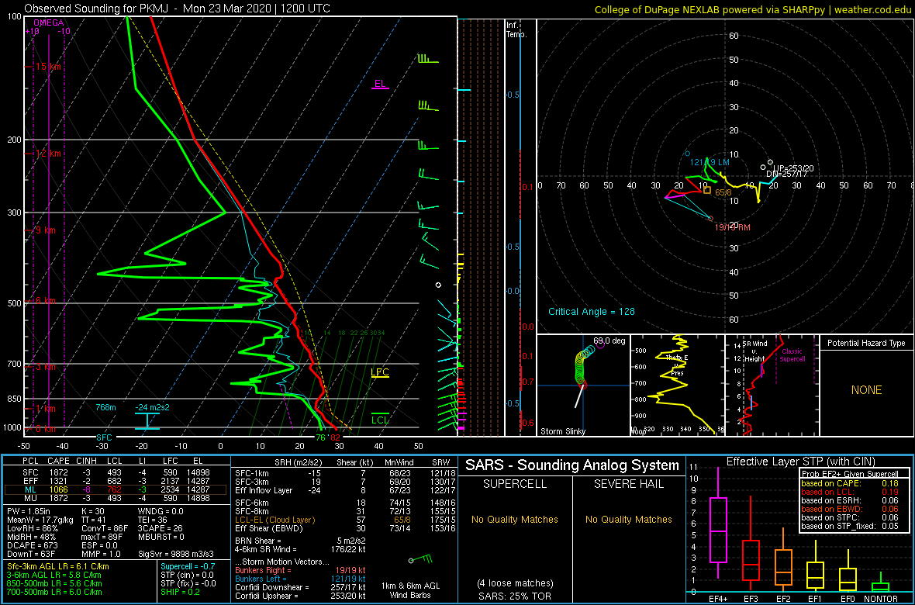
Task: Select 850-500mb LR = 5.6 C/km
Action: (x=54, y=583)
